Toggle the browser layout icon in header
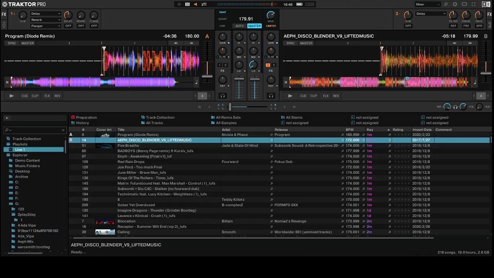Image resolution: width=494 pixels, height=278 pixels. 187,4
